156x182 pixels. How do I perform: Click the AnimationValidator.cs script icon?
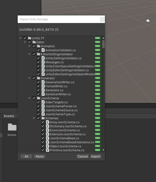pyautogui.click(x=43, y=50)
